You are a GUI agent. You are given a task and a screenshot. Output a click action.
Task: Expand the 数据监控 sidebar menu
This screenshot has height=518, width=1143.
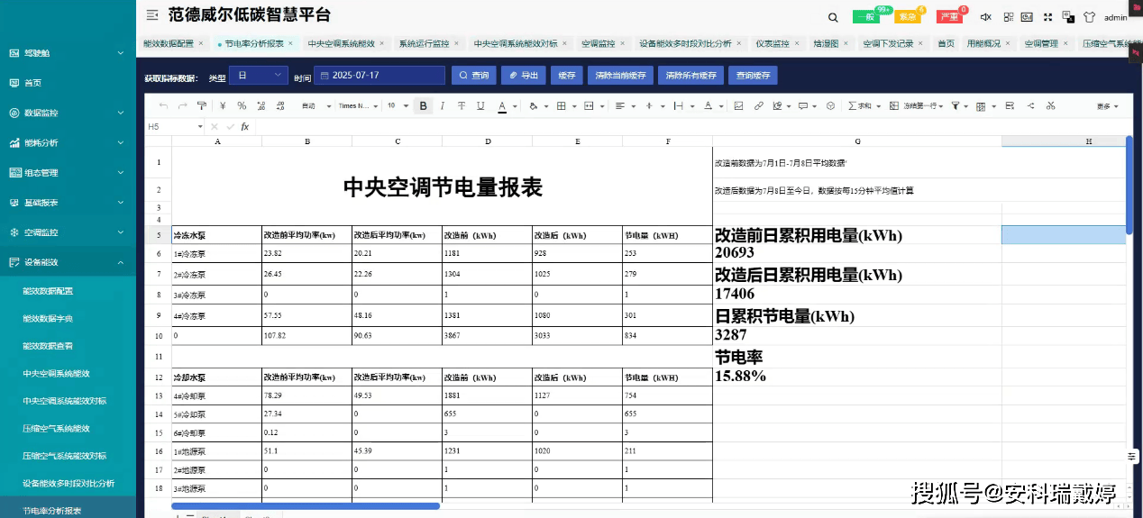[68, 113]
